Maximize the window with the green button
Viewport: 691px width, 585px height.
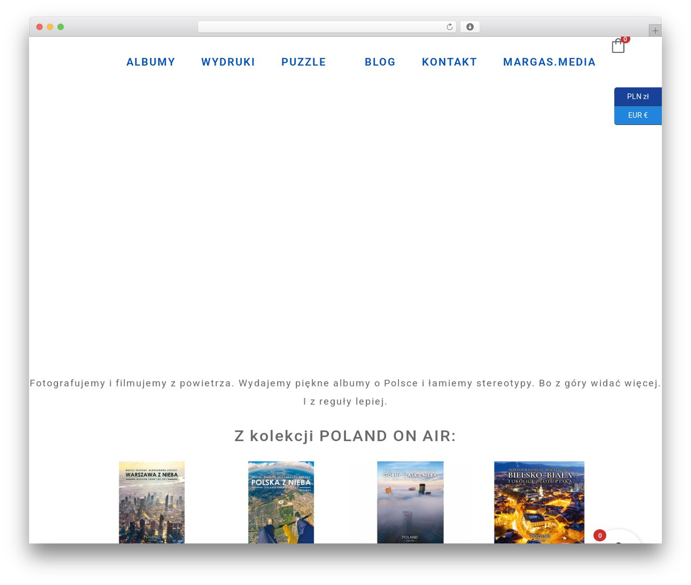coord(60,27)
